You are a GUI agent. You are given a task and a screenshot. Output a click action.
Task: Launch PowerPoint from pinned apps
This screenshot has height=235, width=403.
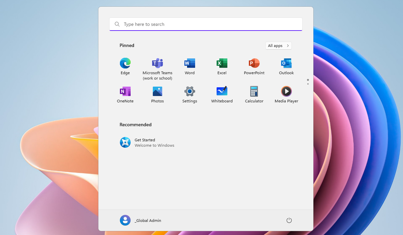tap(254, 63)
